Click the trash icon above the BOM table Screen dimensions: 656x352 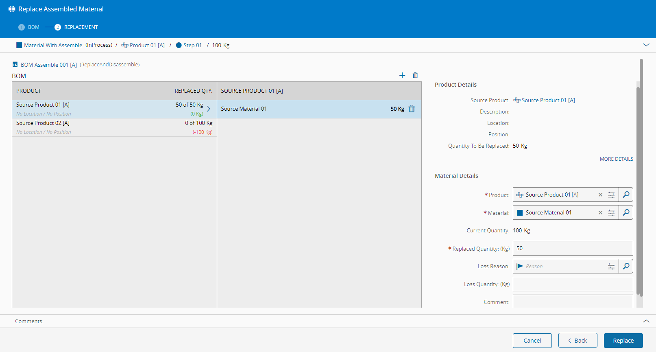(x=415, y=75)
